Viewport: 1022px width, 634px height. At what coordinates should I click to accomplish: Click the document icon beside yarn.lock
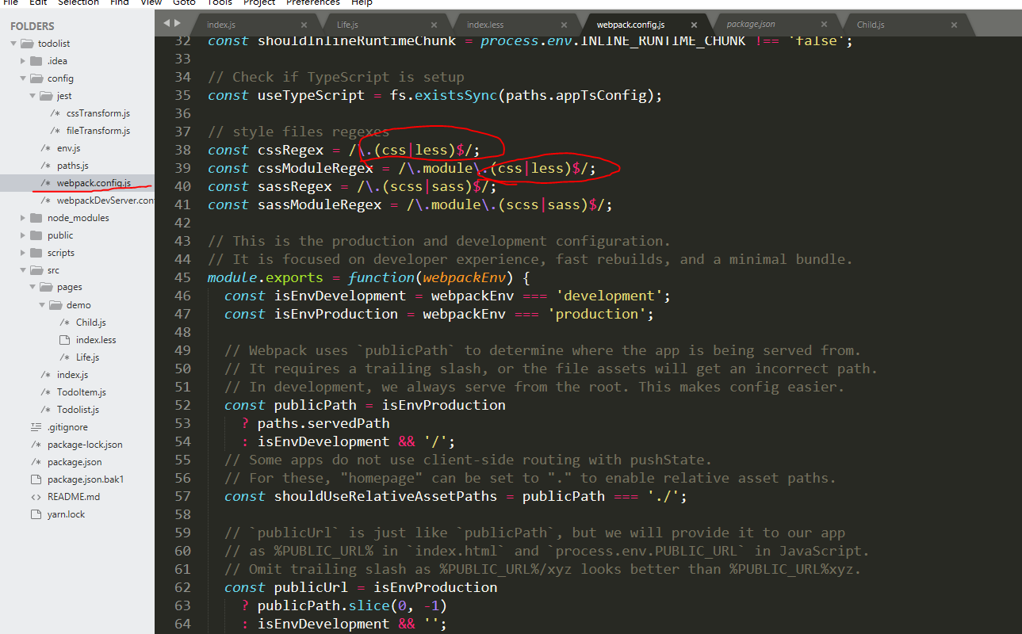(x=36, y=514)
